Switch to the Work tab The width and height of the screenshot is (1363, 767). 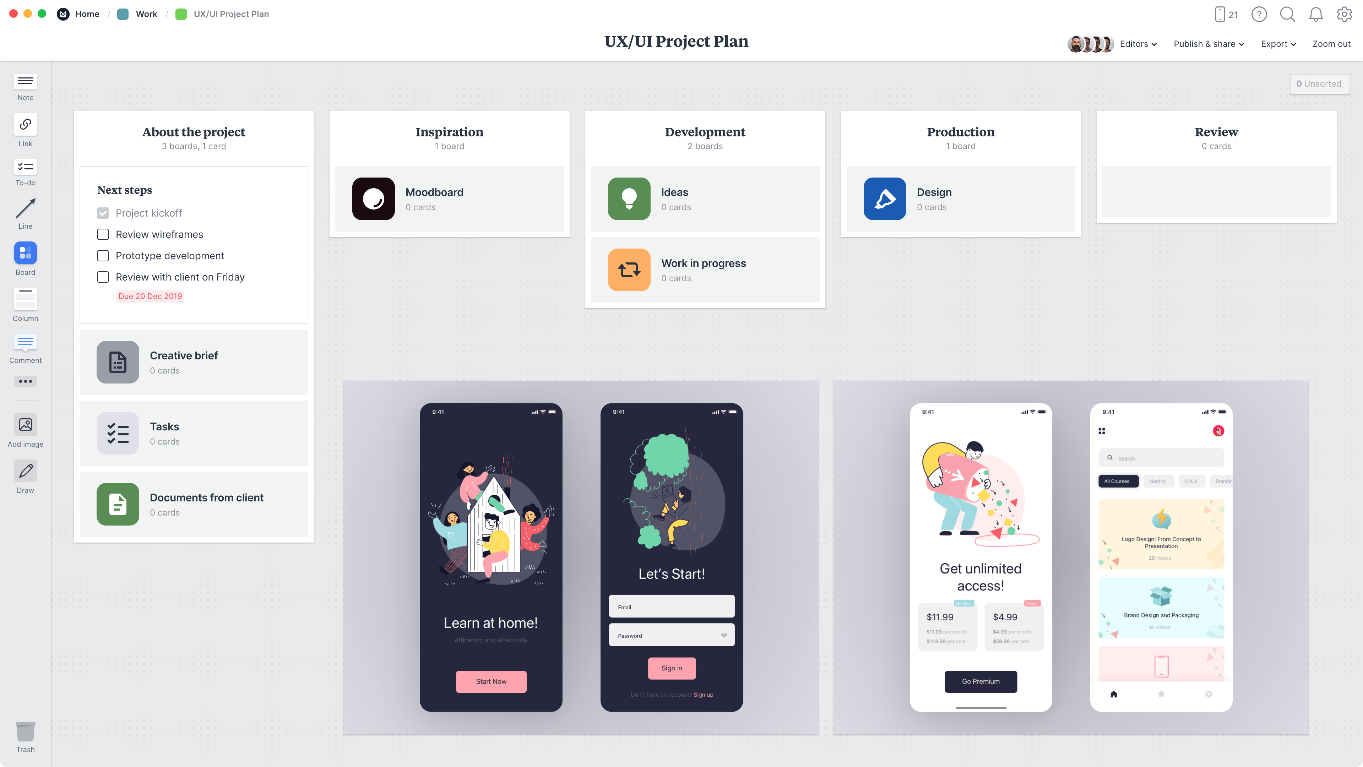point(145,13)
